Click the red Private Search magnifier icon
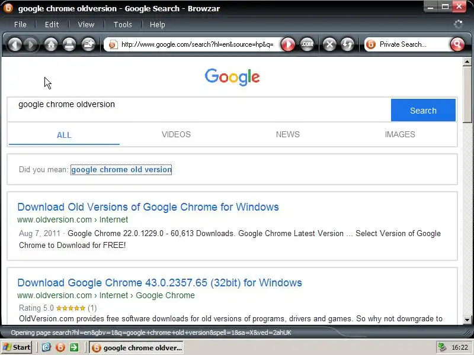 pos(457,45)
